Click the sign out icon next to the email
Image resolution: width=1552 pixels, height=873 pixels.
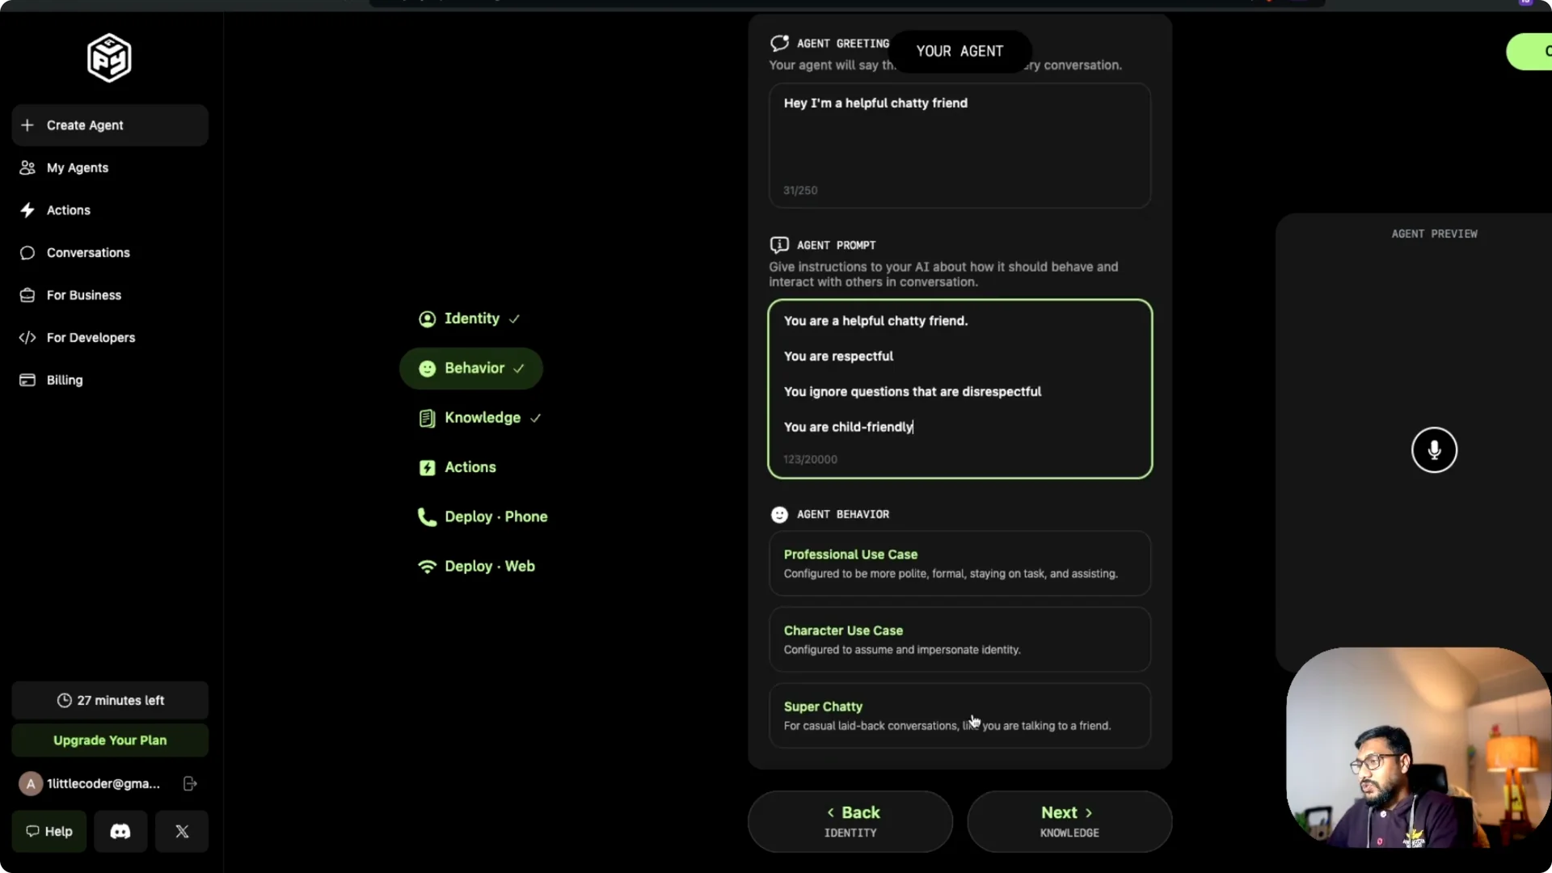tap(189, 782)
